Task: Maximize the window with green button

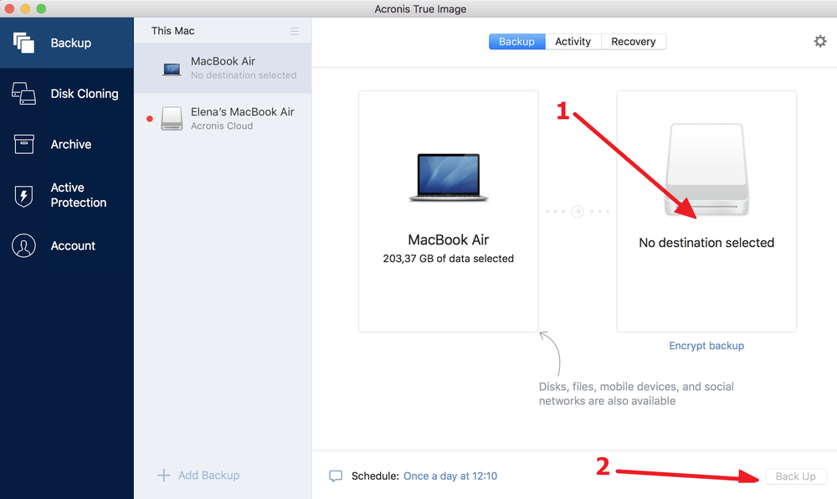Action: point(41,8)
